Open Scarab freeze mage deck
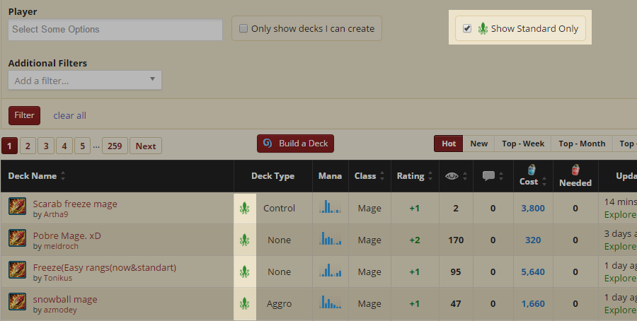637x321 pixels. click(75, 204)
